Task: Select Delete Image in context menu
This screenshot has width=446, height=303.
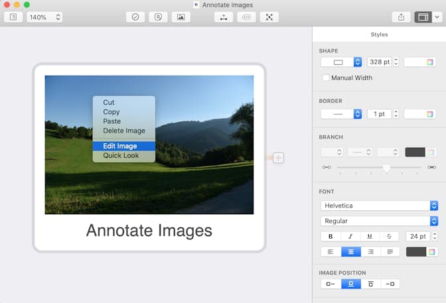Action: click(x=124, y=131)
